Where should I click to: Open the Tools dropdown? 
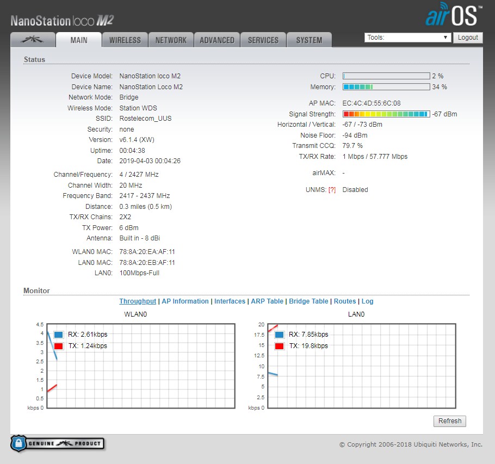pos(407,38)
